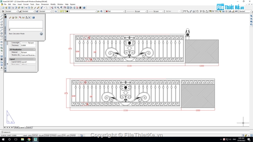Screen dimensions: 253x142
Task: Open Chrome from the taskbar
Action: coord(29,139)
